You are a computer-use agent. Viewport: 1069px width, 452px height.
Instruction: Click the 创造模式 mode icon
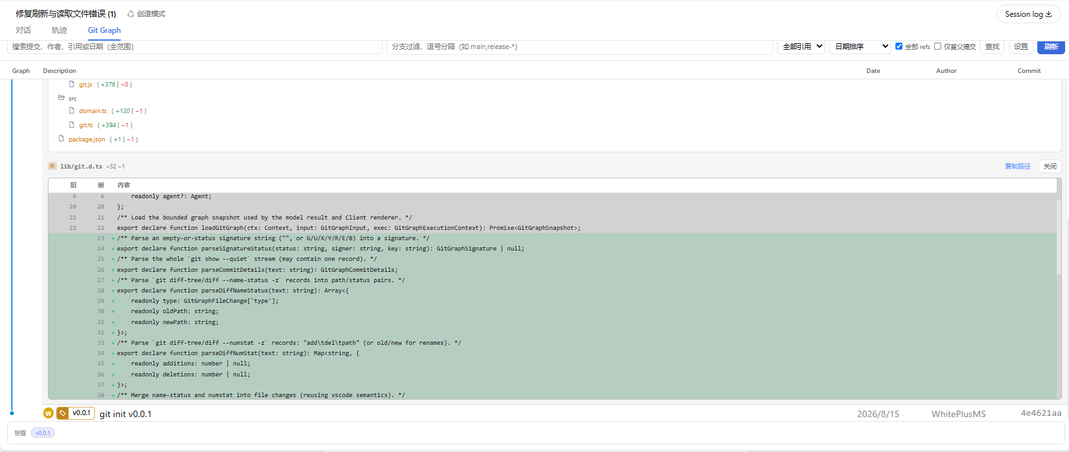point(131,14)
